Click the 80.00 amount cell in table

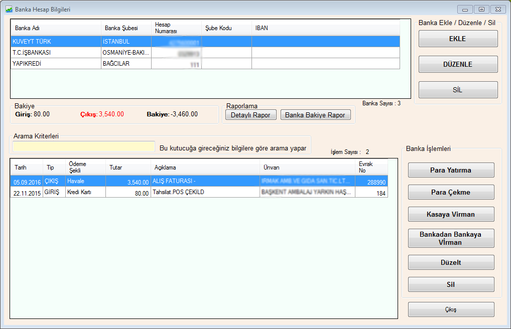coord(128,192)
